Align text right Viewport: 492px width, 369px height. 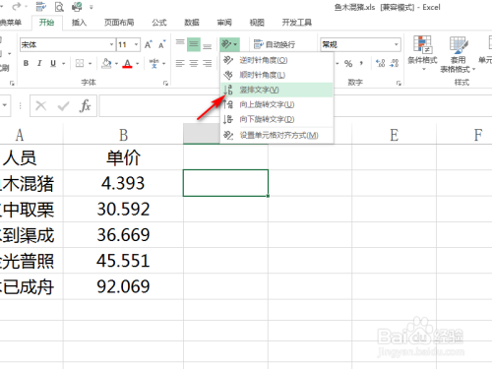point(207,63)
